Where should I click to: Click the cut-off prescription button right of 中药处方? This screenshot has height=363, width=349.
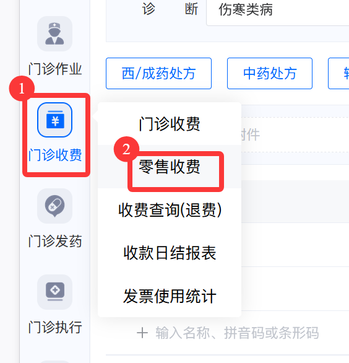tap(338, 73)
